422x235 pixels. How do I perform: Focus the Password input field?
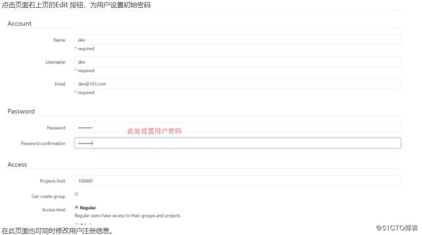pos(238,128)
